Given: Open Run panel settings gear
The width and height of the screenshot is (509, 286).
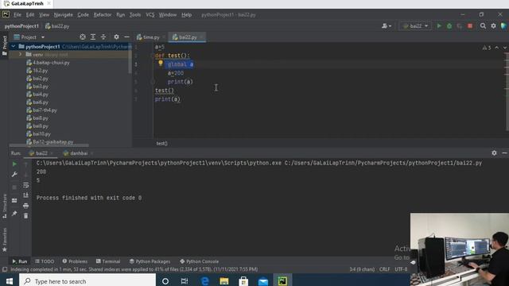Looking at the screenshot, I should click(494, 153).
